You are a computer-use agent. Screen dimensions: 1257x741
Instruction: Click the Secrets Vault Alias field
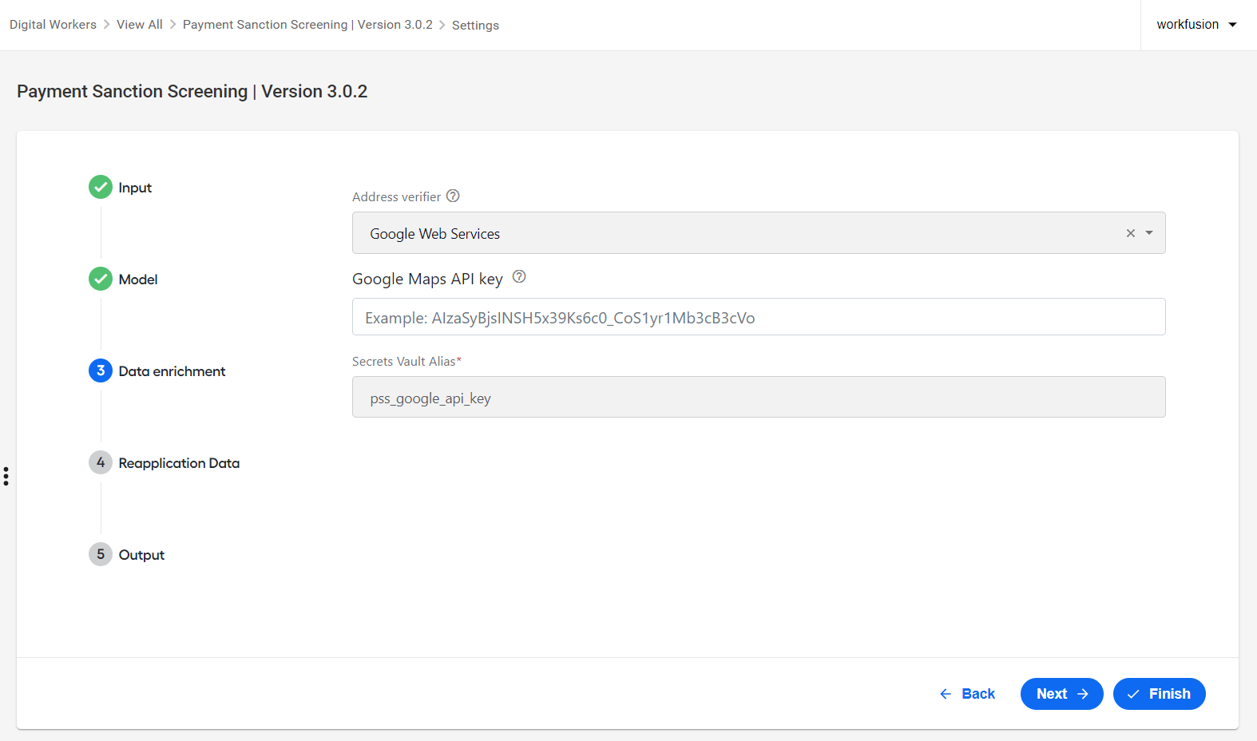(x=759, y=397)
